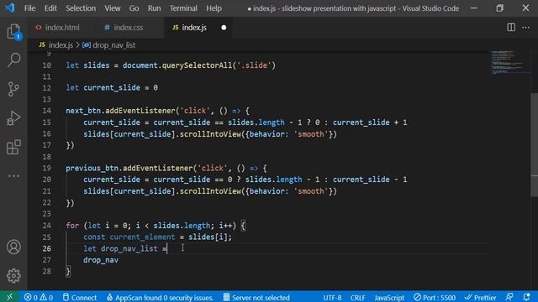Open the Manage settings gear
The image size is (538, 302).
(13, 275)
